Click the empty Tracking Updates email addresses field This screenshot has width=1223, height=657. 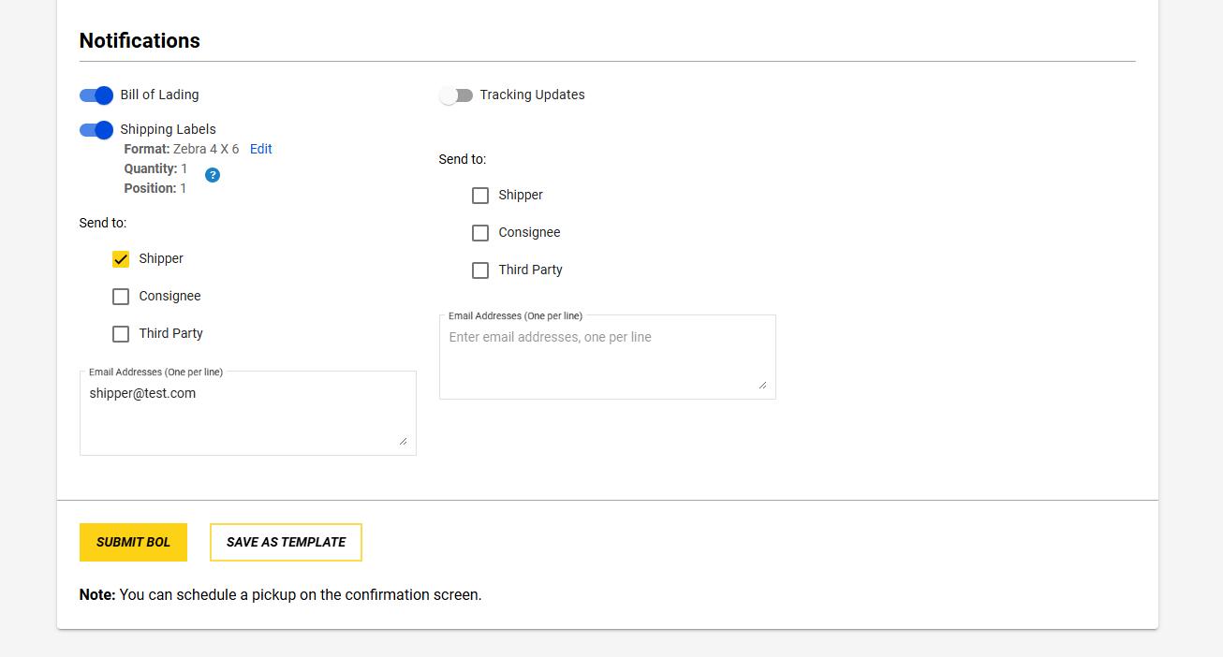point(607,356)
